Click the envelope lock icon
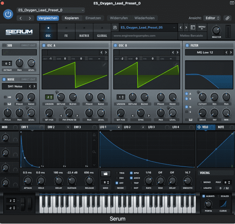 coord(94,135)
